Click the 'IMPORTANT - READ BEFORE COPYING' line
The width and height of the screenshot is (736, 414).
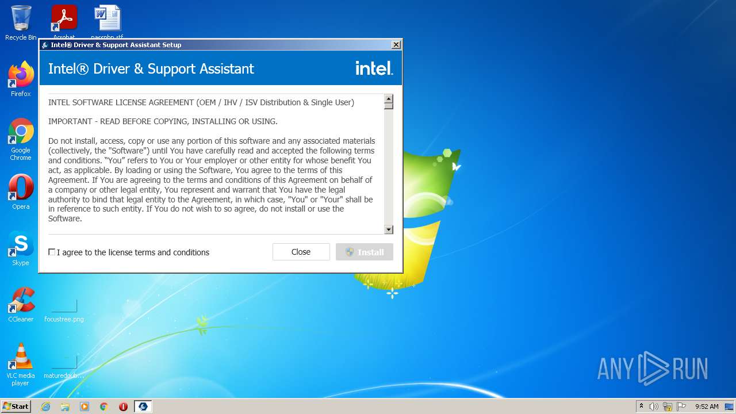(x=163, y=121)
